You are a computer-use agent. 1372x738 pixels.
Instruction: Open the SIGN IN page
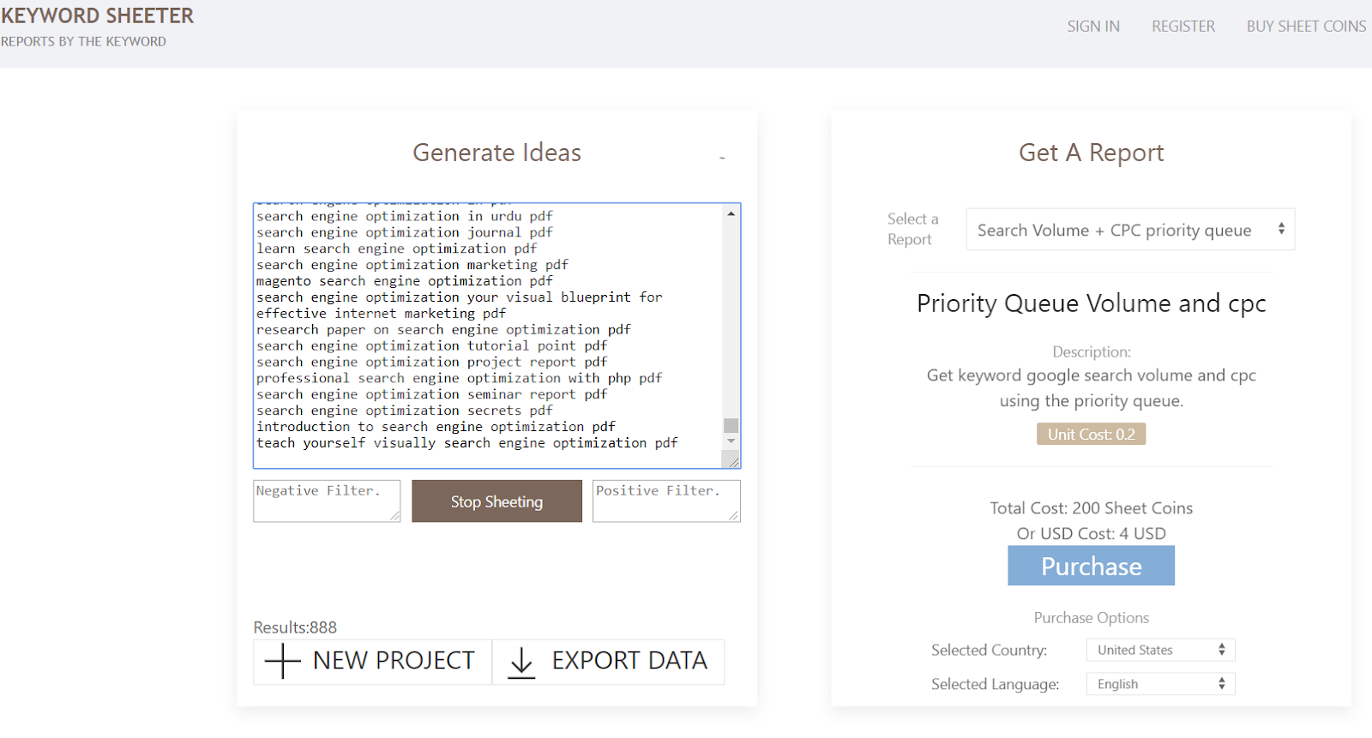click(x=1093, y=27)
